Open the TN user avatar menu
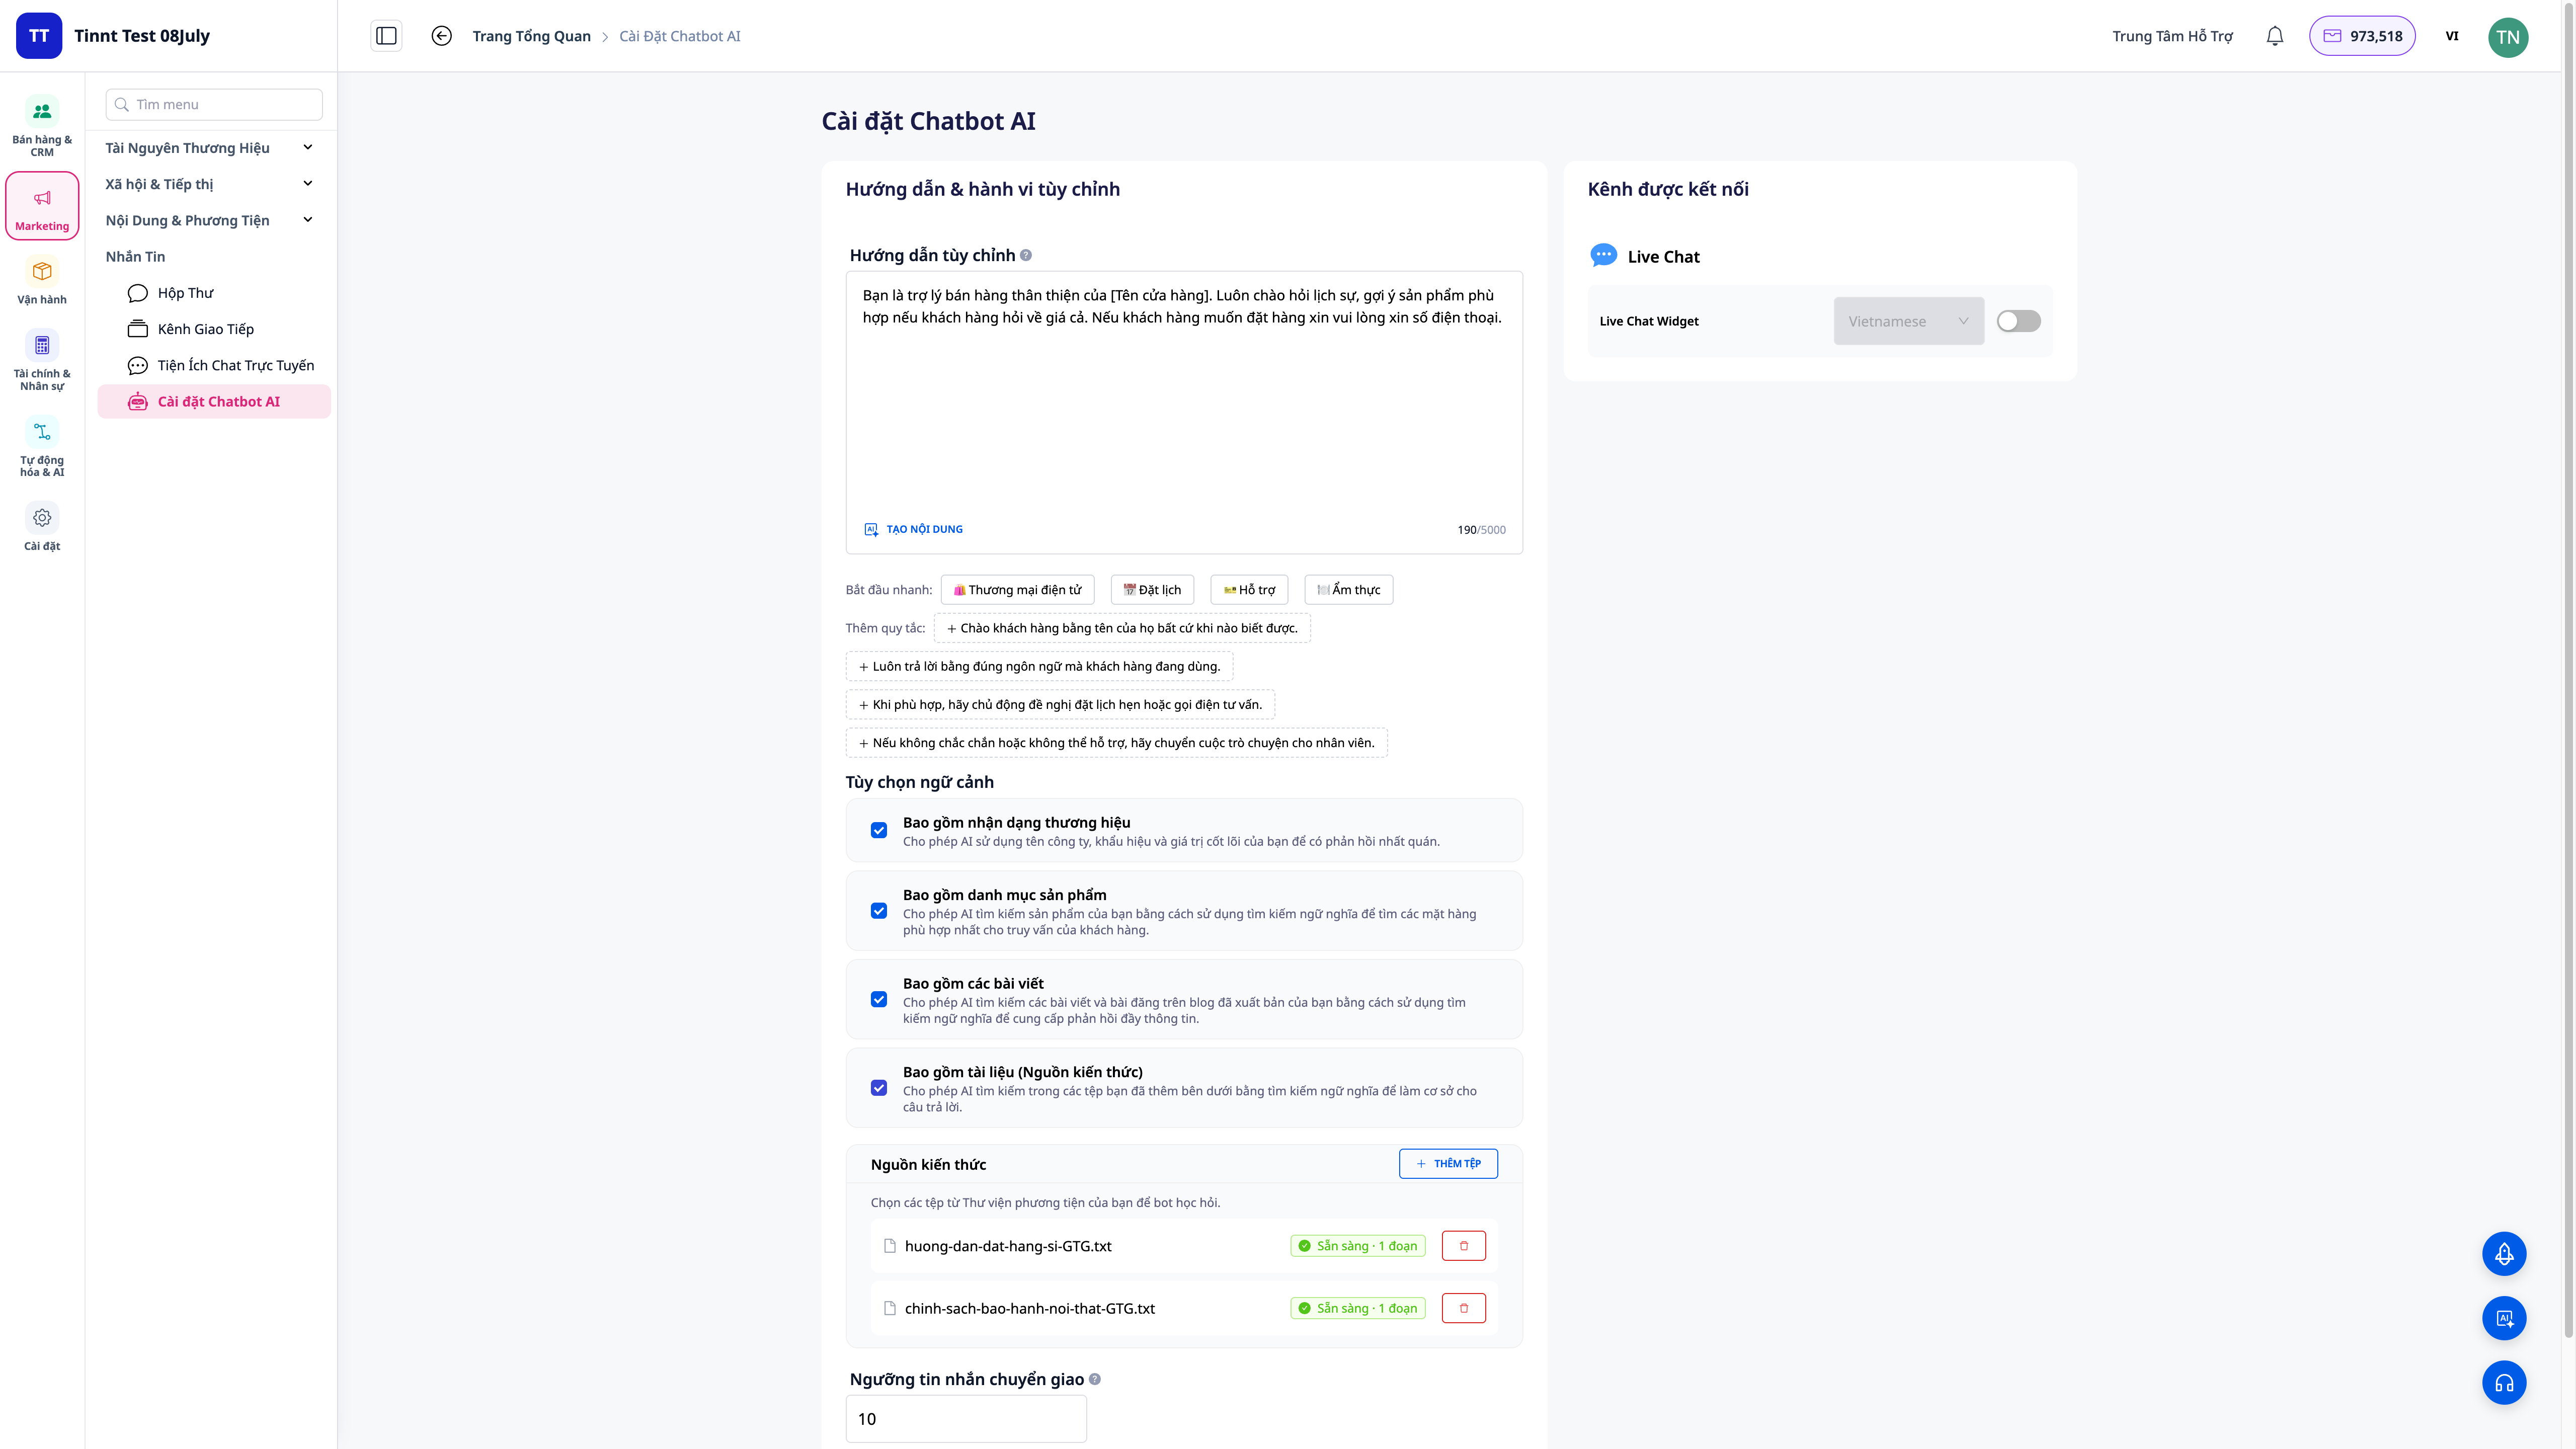 coord(2508,37)
